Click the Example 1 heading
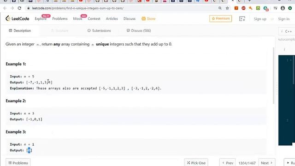Image resolution: width=295 pixels, height=166 pixels. pyautogui.click(x=16, y=64)
